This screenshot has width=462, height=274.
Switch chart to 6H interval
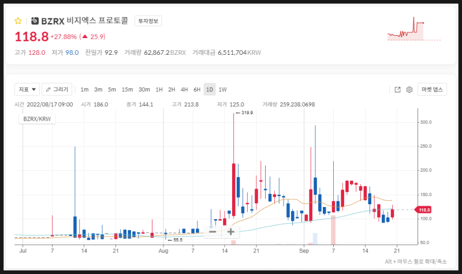click(x=197, y=89)
